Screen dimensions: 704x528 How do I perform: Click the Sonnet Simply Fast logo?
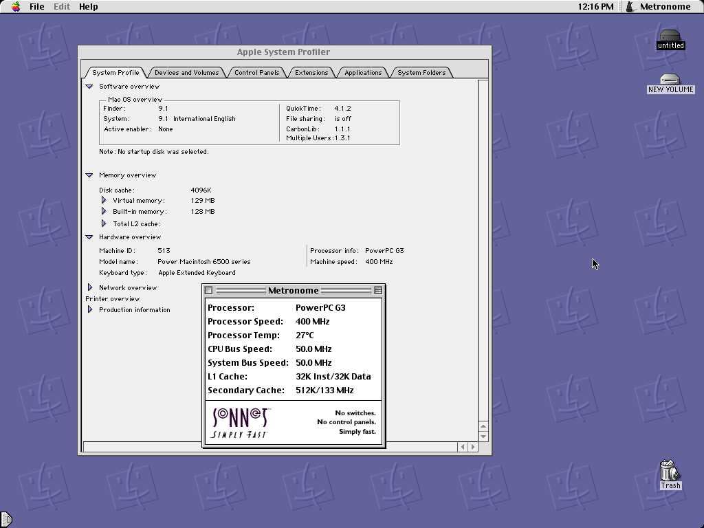point(240,423)
